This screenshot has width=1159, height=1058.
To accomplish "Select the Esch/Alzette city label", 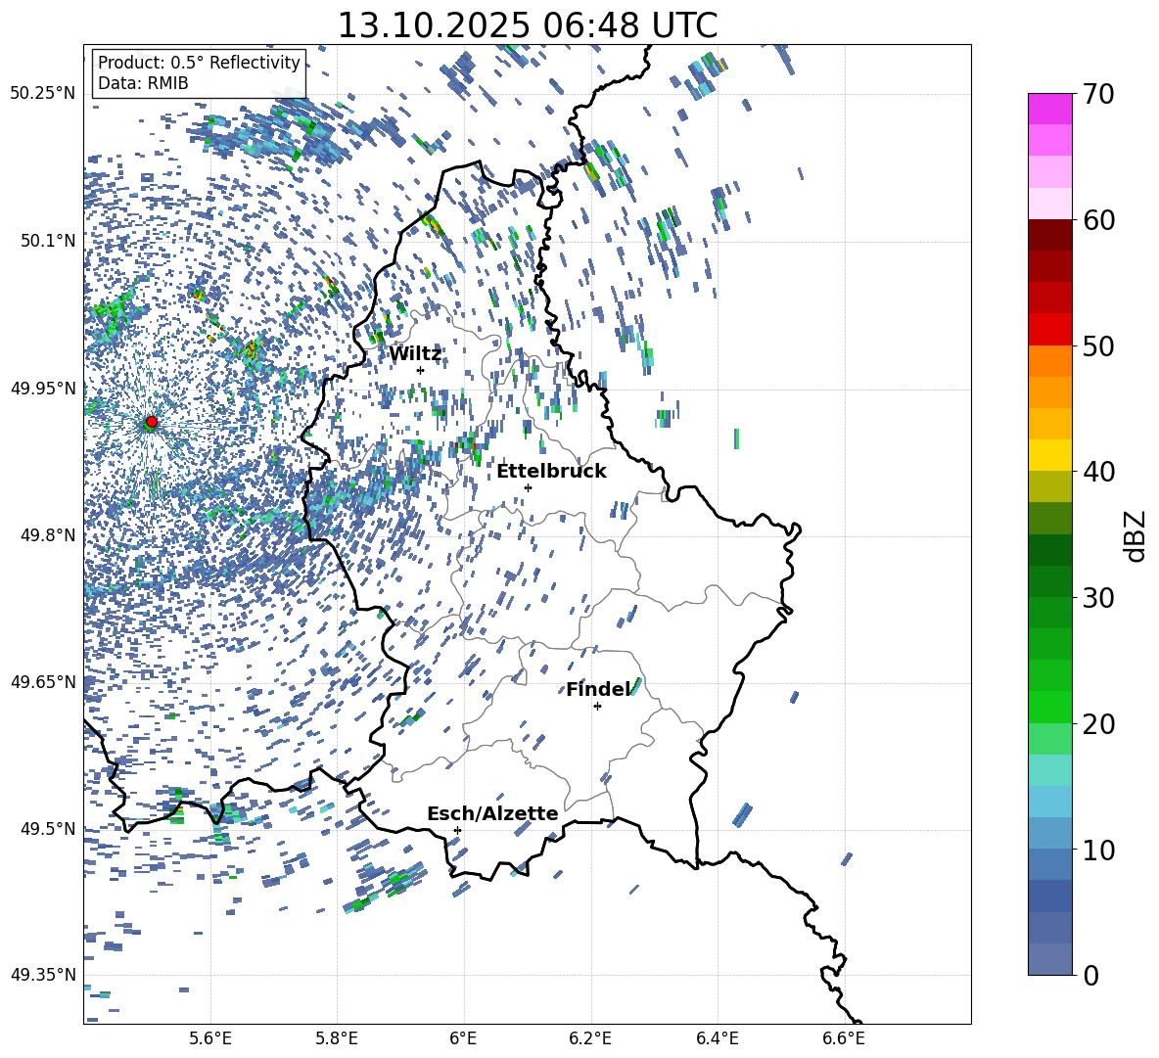I will point(492,813).
